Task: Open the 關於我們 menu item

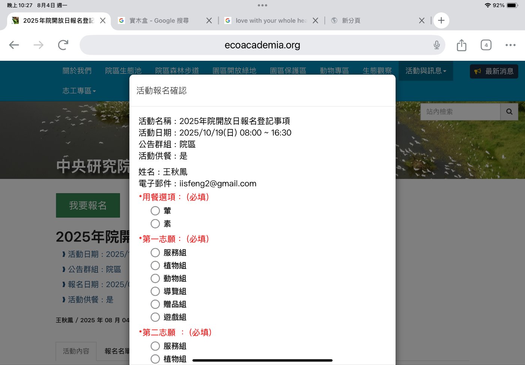Action: coord(77,71)
